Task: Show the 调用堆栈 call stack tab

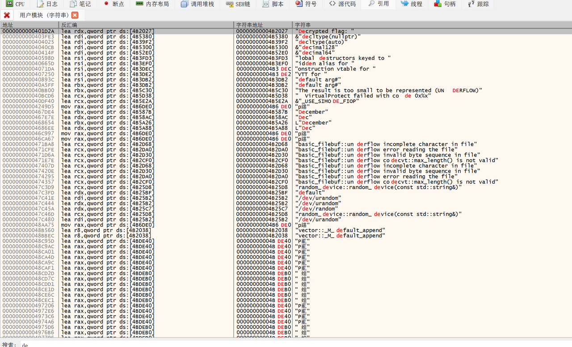Action: coord(198,4)
